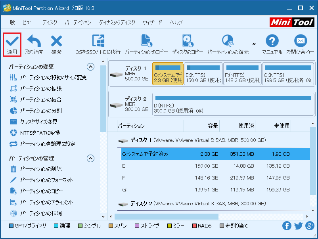
Task: Click sidebar scroll down arrow
Action: [x=103, y=216]
